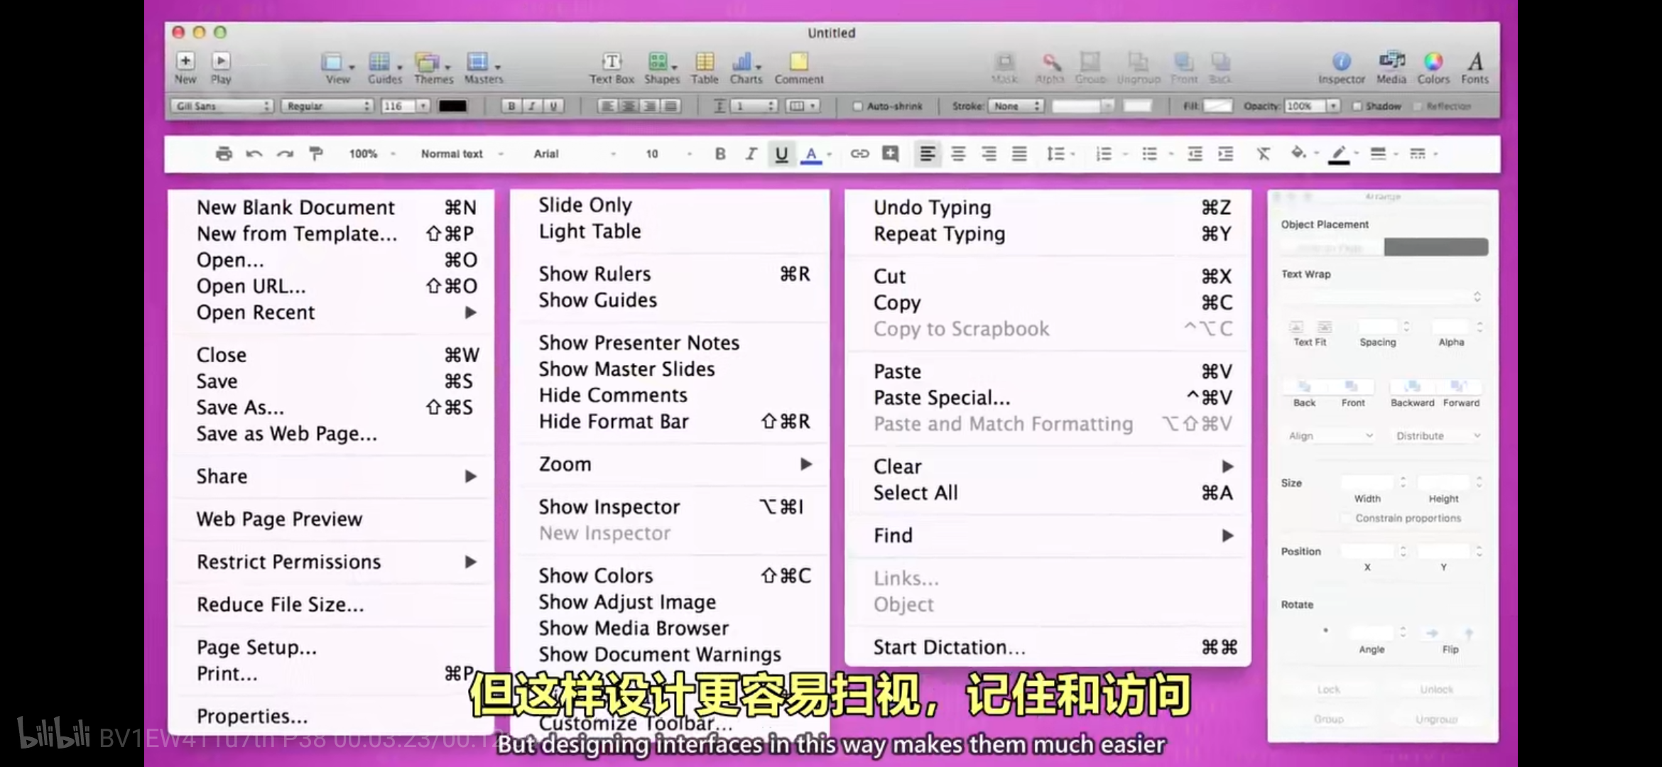Image resolution: width=1662 pixels, height=767 pixels.
Task: Click the Reduce File Size button
Action: [280, 604]
